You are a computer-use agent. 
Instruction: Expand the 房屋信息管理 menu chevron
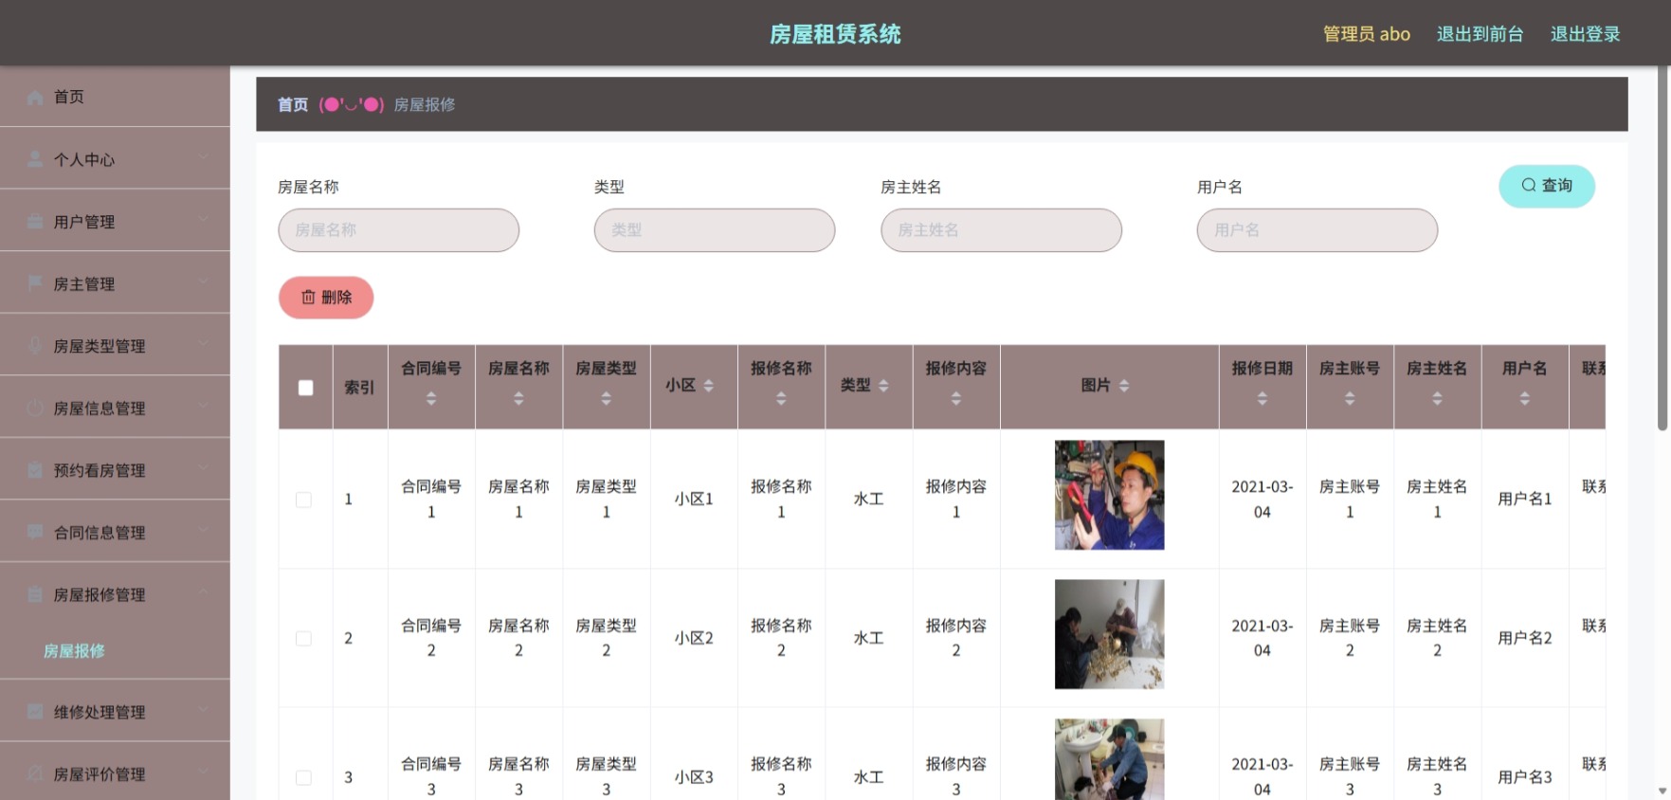click(204, 406)
